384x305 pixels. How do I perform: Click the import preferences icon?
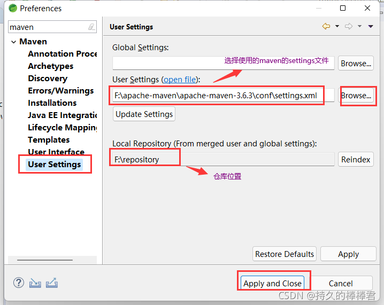(35, 283)
